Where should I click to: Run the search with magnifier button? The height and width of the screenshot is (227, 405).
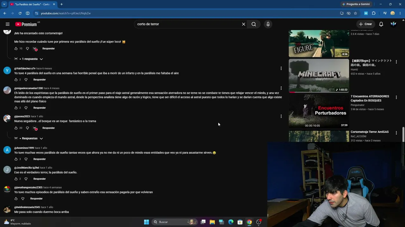tap(254, 24)
